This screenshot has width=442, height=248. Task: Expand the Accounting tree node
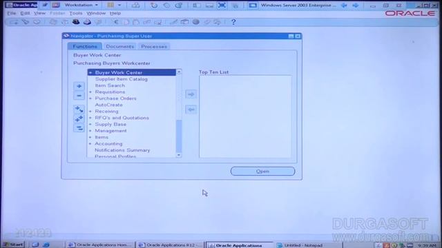click(90, 144)
